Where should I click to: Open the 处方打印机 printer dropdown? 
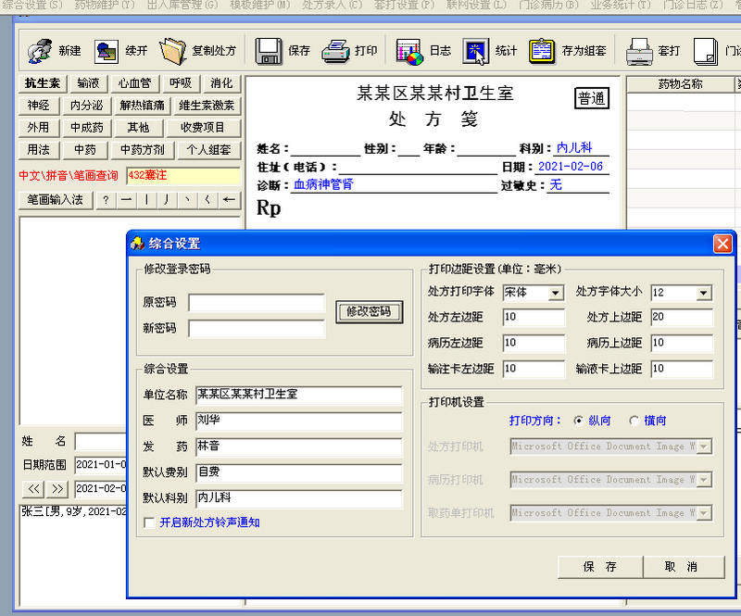(704, 446)
